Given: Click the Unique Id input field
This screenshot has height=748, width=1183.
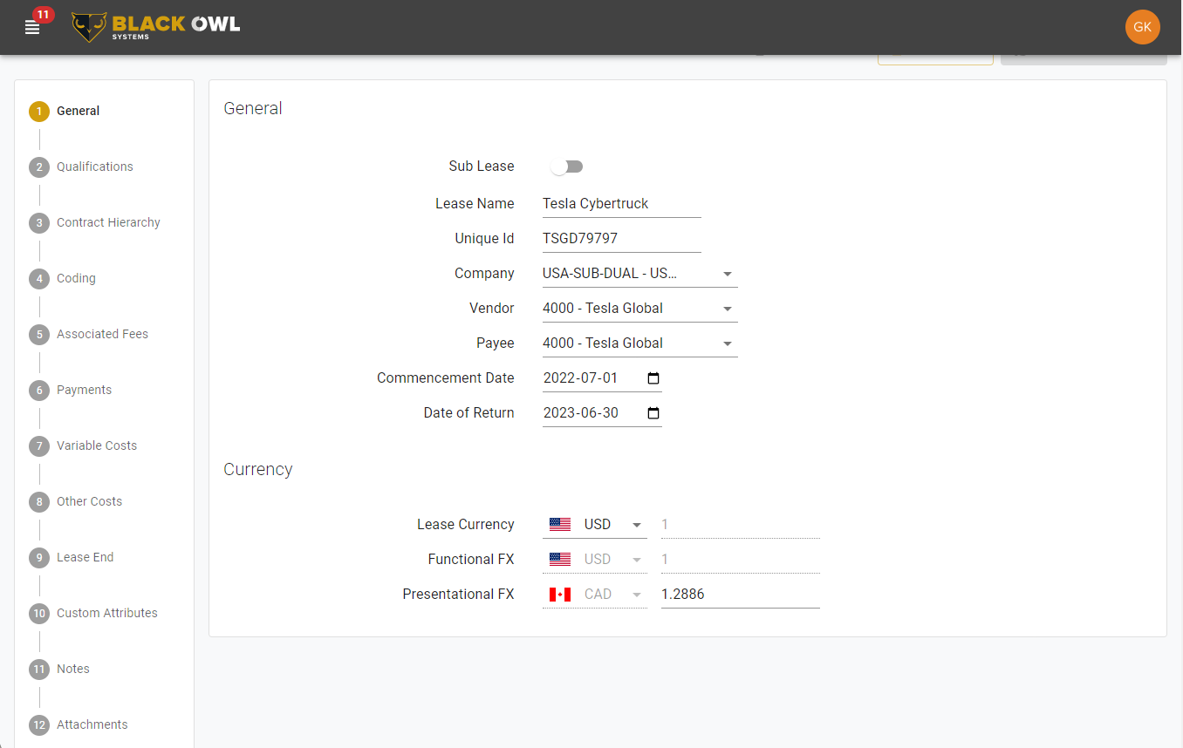Looking at the screenshot, I should [x=621, y=237].
